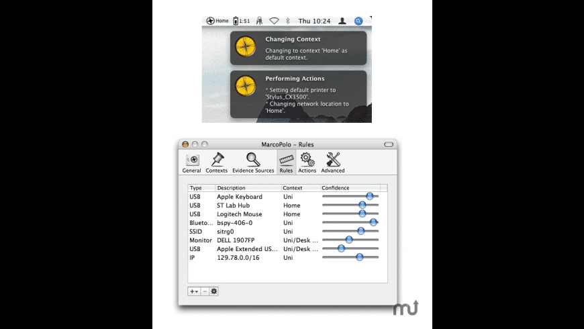Click Home context of Logitech Mouse
This screenshot has height=329, width=584.
click(x=291, y=214)
